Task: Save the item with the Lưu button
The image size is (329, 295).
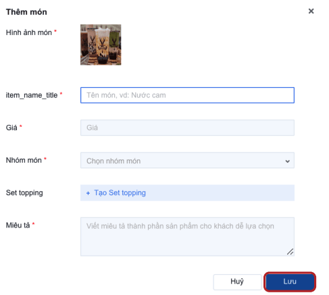Action: pyautogui.click(x=290, y=281)
